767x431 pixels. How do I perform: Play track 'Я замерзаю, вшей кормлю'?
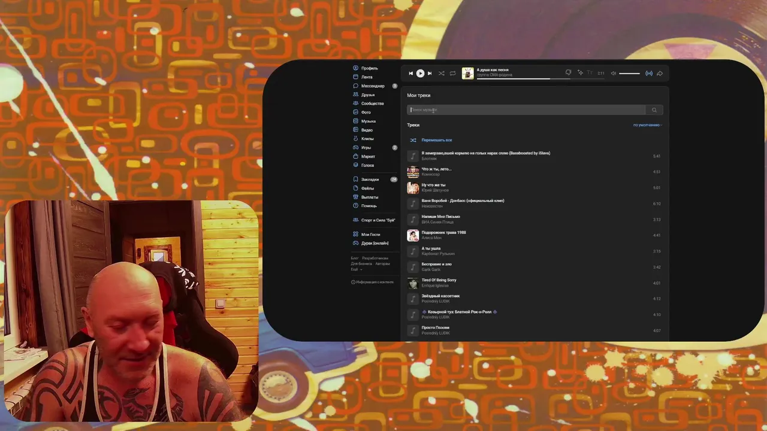[413, 156]
